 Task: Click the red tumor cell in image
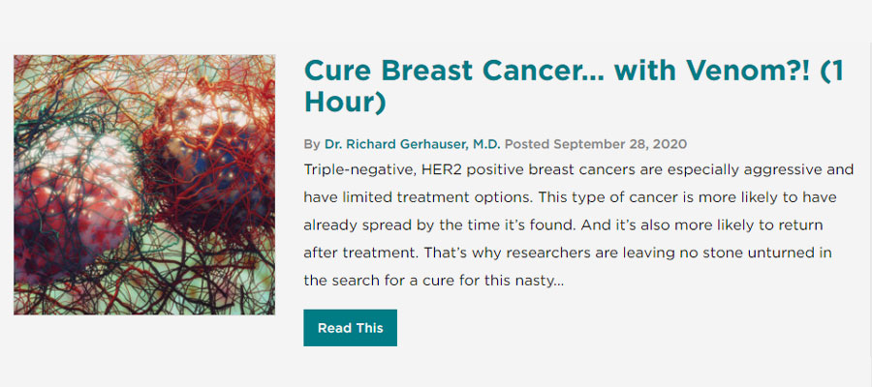pos(203,161)
